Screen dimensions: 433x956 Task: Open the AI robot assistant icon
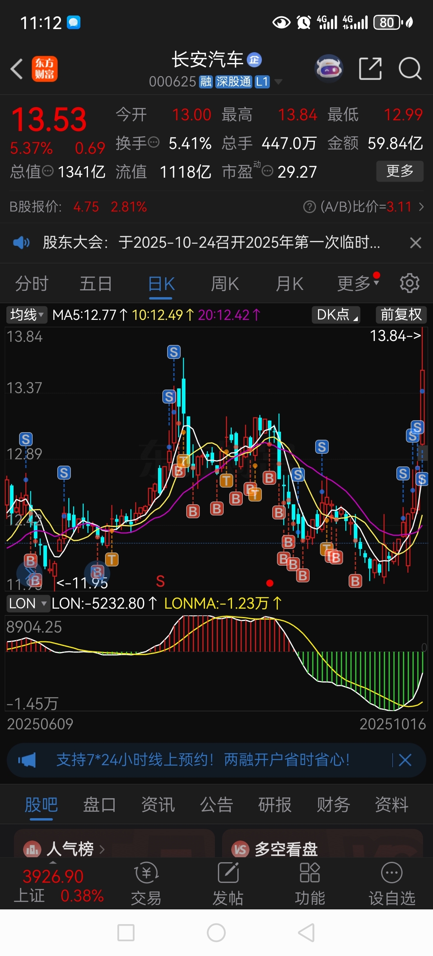tap(329, 69)
